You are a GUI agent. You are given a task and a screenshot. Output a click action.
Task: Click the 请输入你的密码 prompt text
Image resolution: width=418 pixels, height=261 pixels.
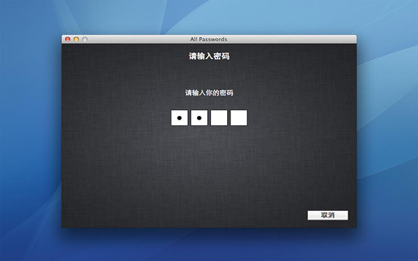click(209, 93)
